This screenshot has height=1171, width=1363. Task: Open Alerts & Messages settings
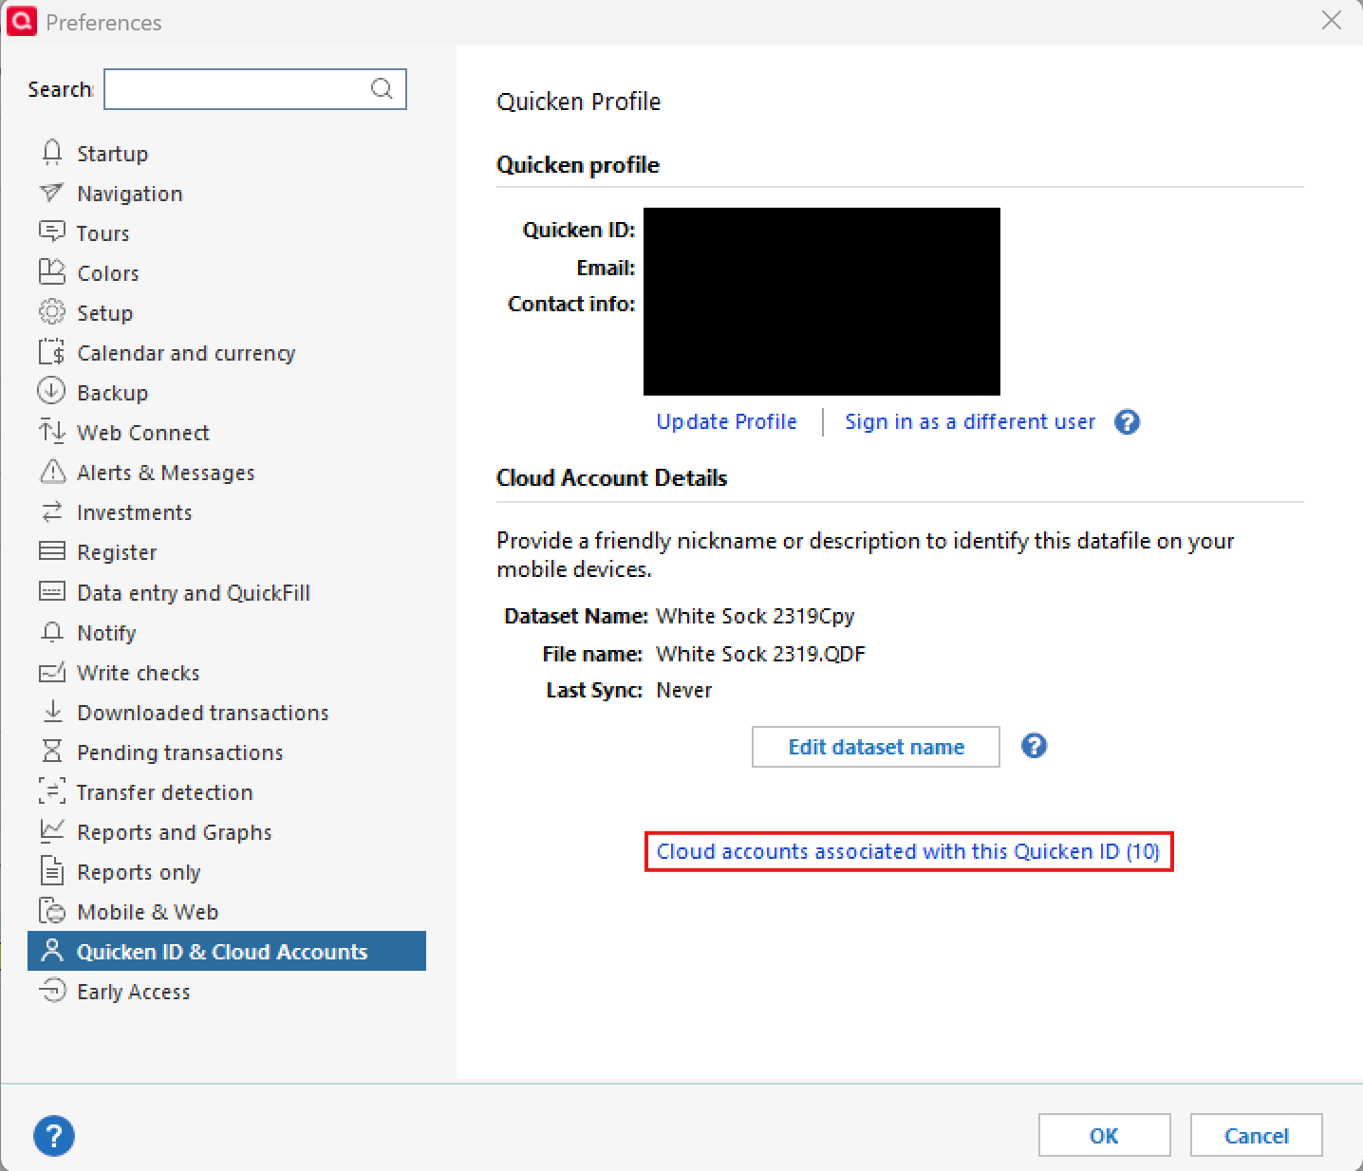click(166, 473)
